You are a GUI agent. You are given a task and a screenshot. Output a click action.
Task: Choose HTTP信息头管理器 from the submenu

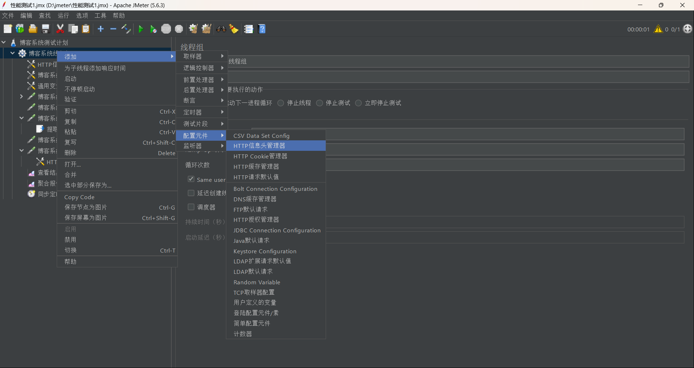pos(276,146)
